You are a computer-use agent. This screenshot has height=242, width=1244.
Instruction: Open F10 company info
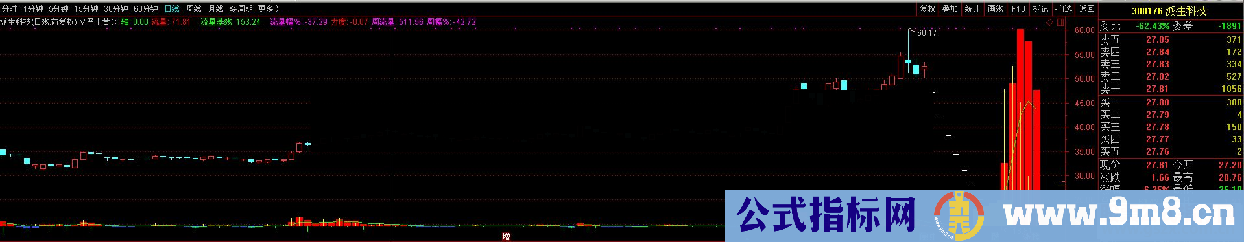(1018, 8)
